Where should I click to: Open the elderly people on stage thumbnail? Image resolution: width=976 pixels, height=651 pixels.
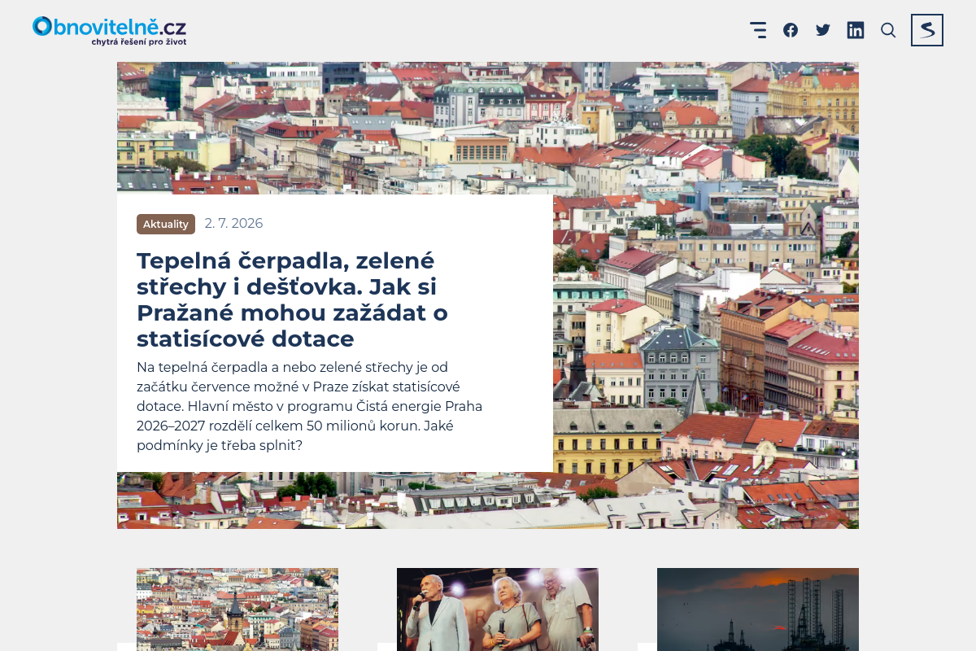pos(498,609)
